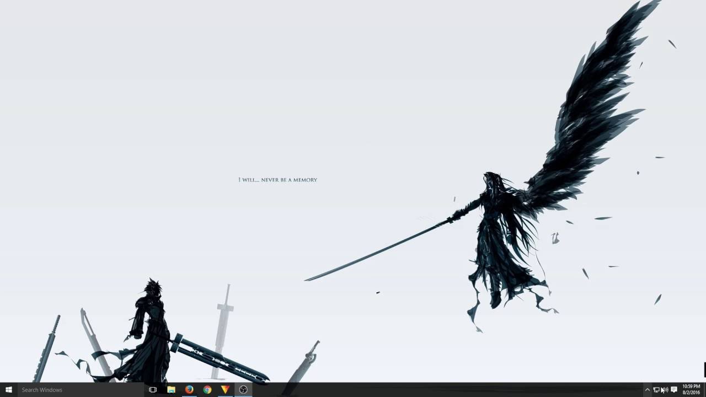706x397 pixels.
Task: Open File Explorer from the taskbar
Action: [171, 390]
